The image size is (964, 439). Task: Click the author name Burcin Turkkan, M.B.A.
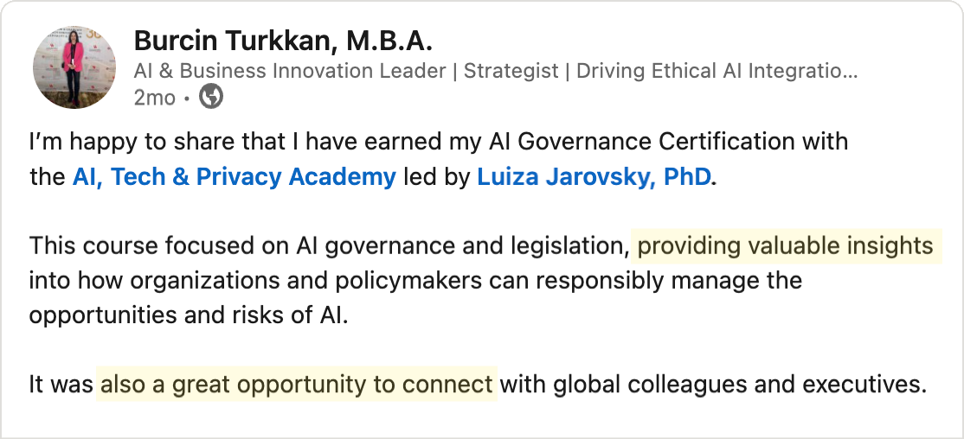tap(282, 41)
